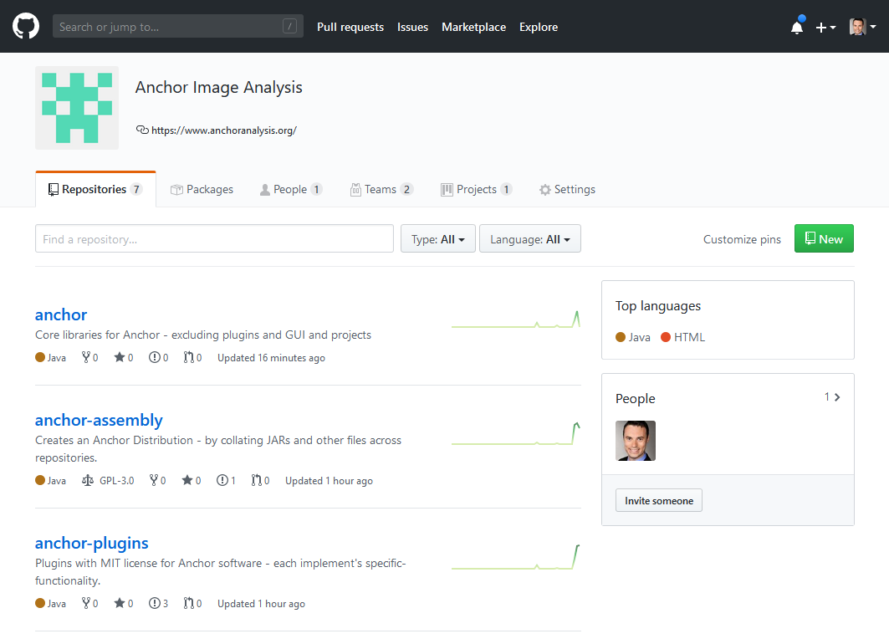
Task: Click the green New repository button
Action: [x=824, y=238]
